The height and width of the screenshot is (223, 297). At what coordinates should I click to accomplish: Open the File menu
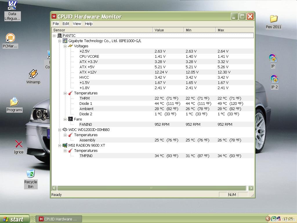pyautogui.click(x=56, y=24)
